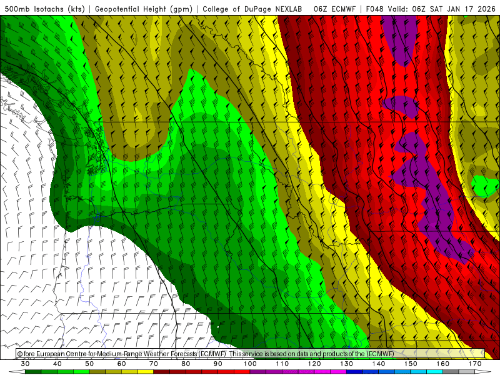Image resolution: width=500 pixels, height=375 pixels.
Task: Click the legend value 40
Action: 57,364
